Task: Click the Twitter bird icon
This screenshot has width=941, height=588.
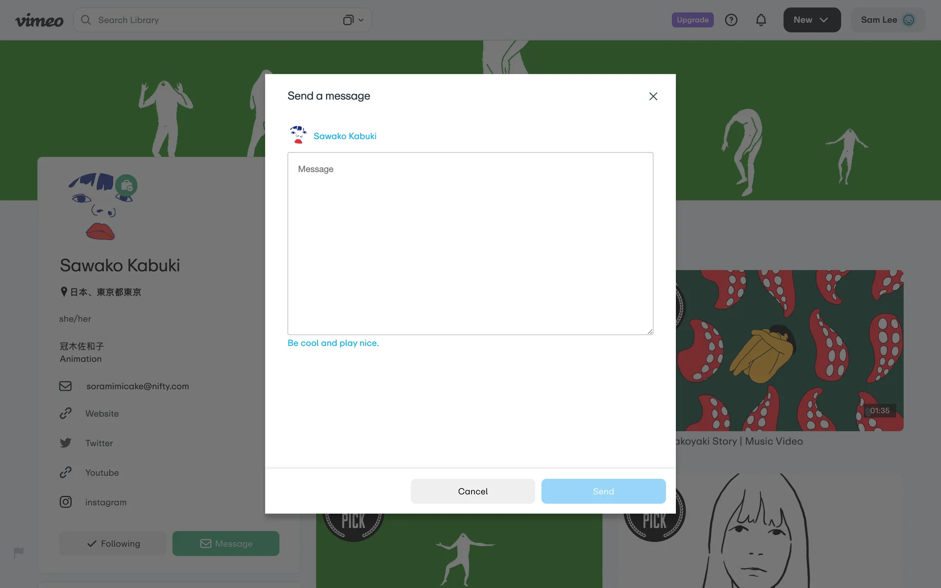Action: pos(65,443)
